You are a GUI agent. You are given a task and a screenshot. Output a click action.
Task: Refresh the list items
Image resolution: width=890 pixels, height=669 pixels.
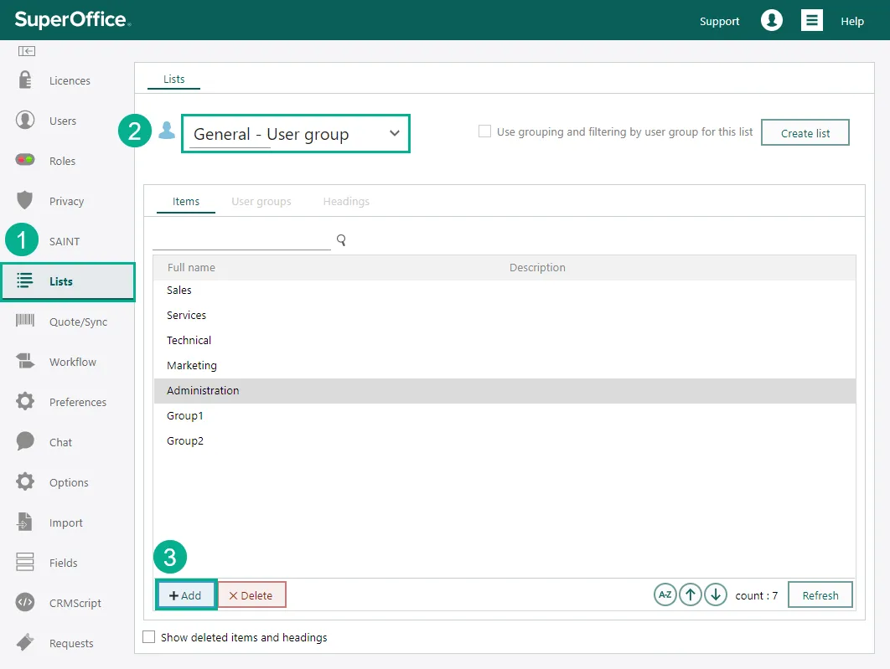click(820, 595)
